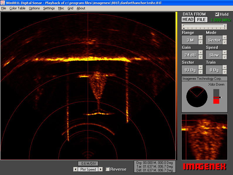
Task: Click the zoomed sonar thumbnail view
Action: tap(205, 137)
